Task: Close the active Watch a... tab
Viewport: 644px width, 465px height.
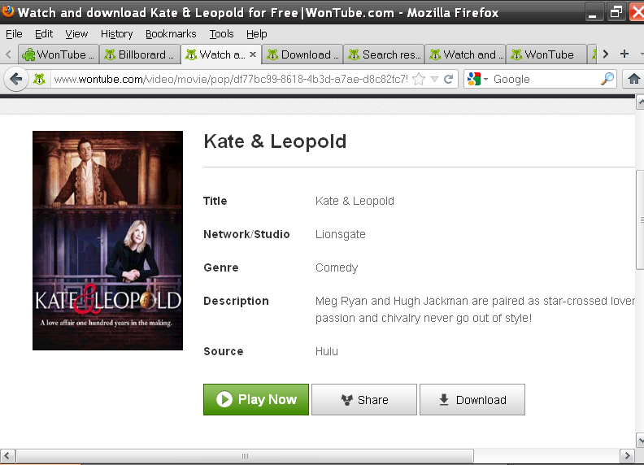Action: [253, 54]
